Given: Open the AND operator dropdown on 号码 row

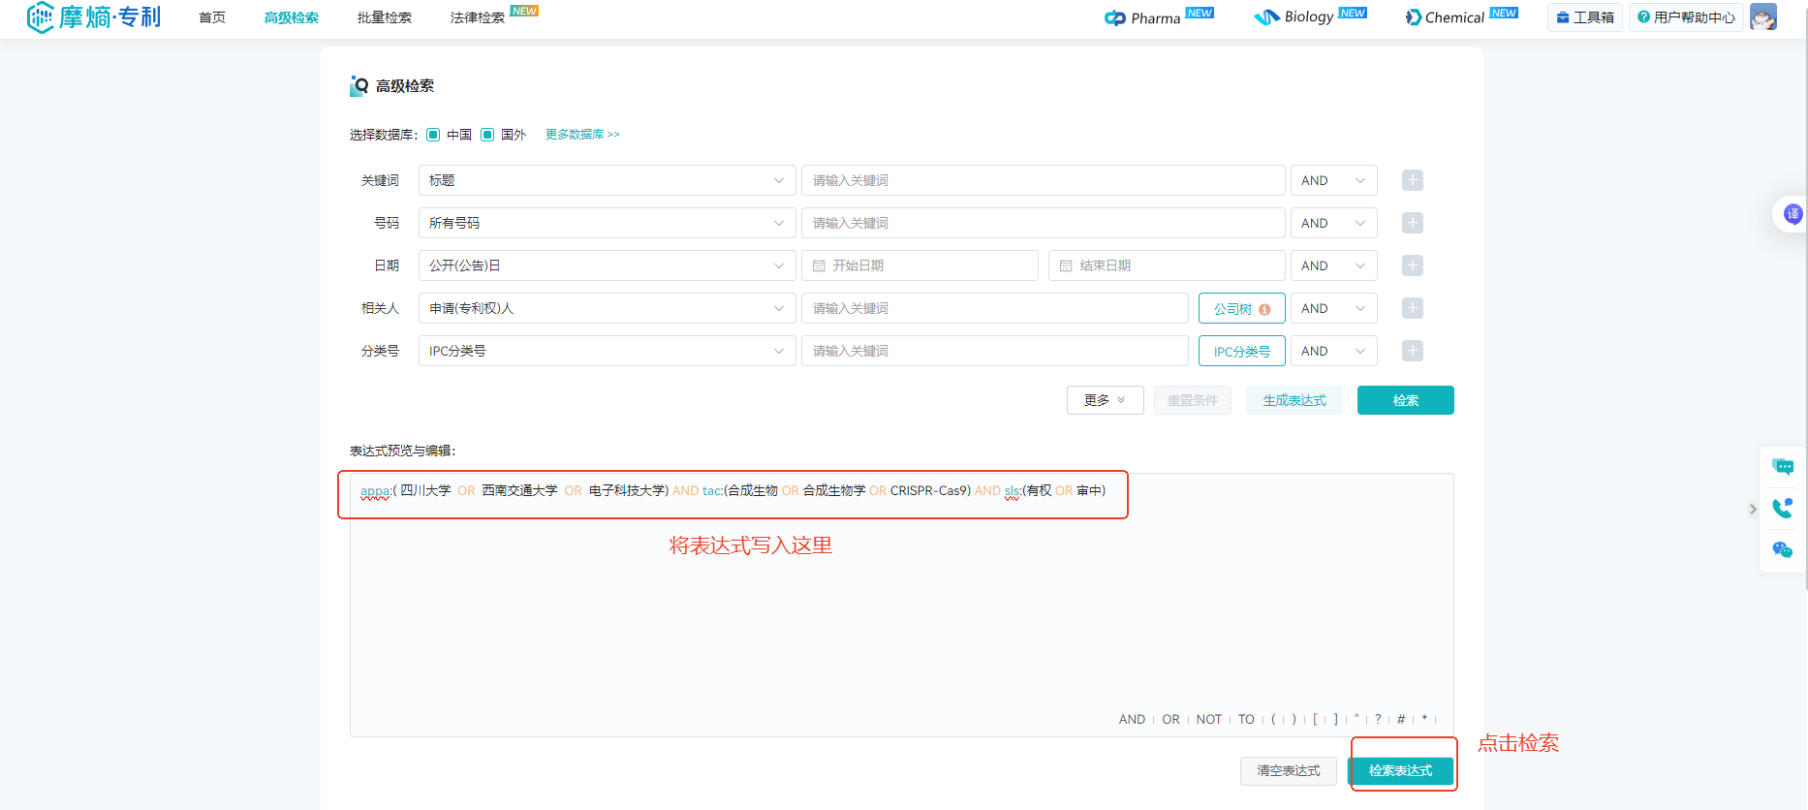Looking at the screenshot, I should coord(1333,223).
